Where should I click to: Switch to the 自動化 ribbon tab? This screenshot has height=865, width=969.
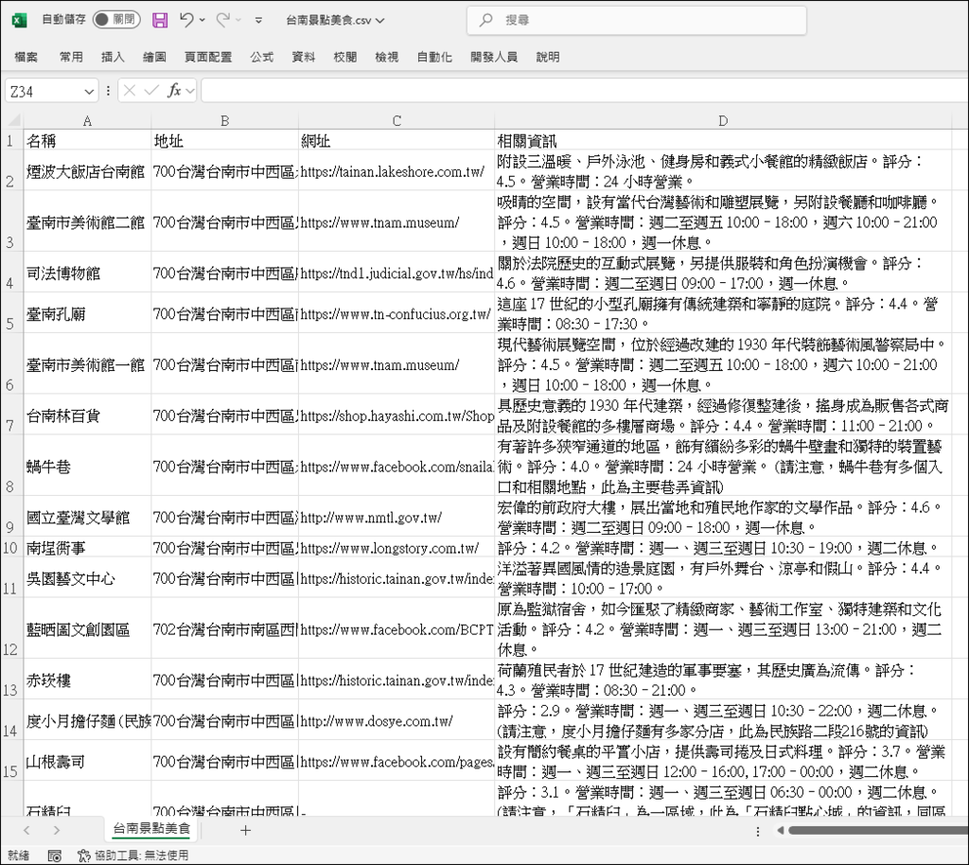[x=434, y=57]
